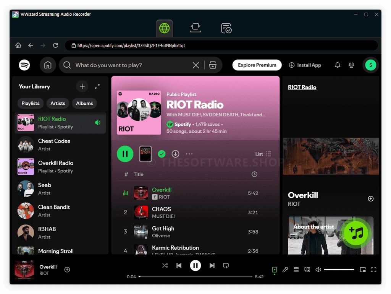Open the play queue icon
391x294 pixels.
tap(296, 270)
